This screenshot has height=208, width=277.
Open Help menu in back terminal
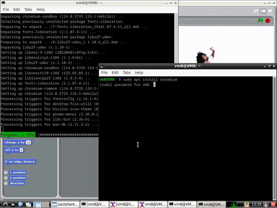pyautogui.click(x=41, y=9)
